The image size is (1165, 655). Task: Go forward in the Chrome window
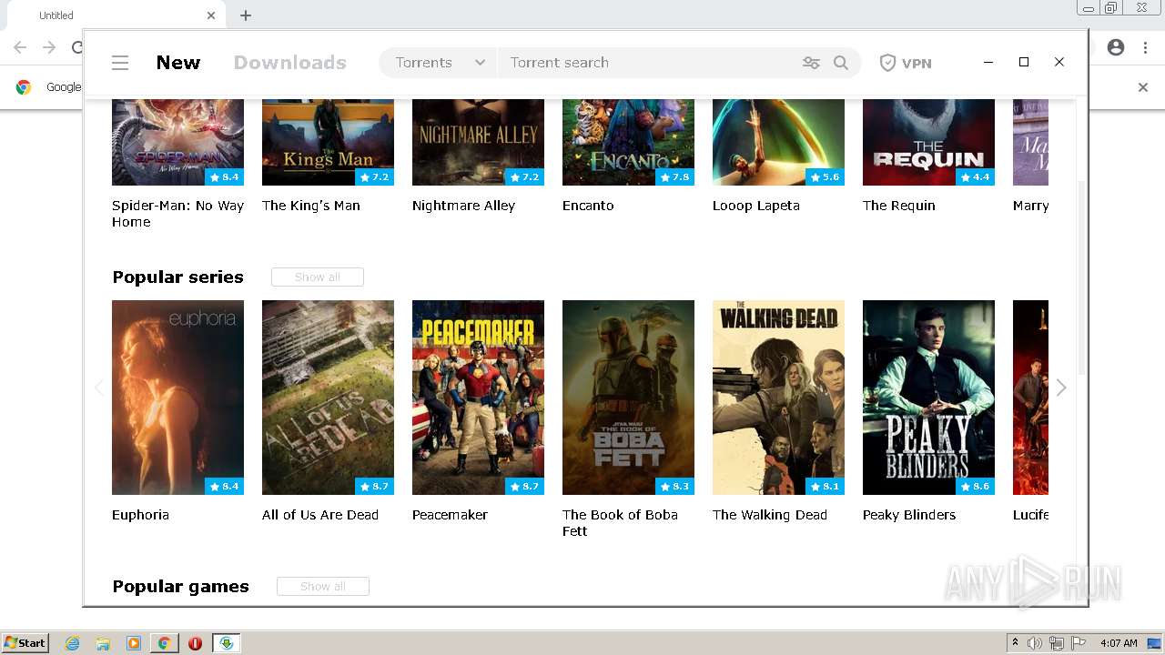click(x=49, y=47)
